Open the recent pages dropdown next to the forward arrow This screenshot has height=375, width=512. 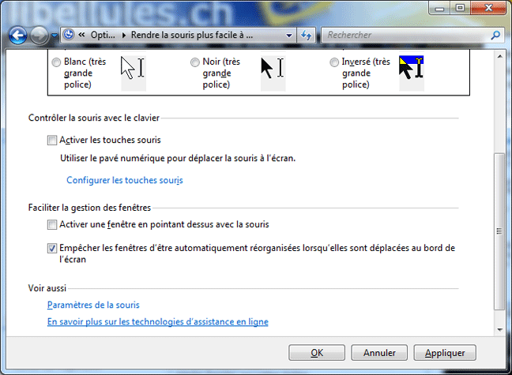pos(55,36)
